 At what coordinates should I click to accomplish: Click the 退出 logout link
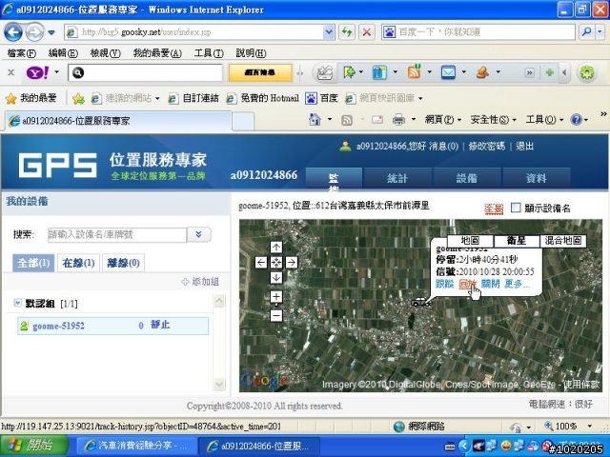tap(524, 147)
